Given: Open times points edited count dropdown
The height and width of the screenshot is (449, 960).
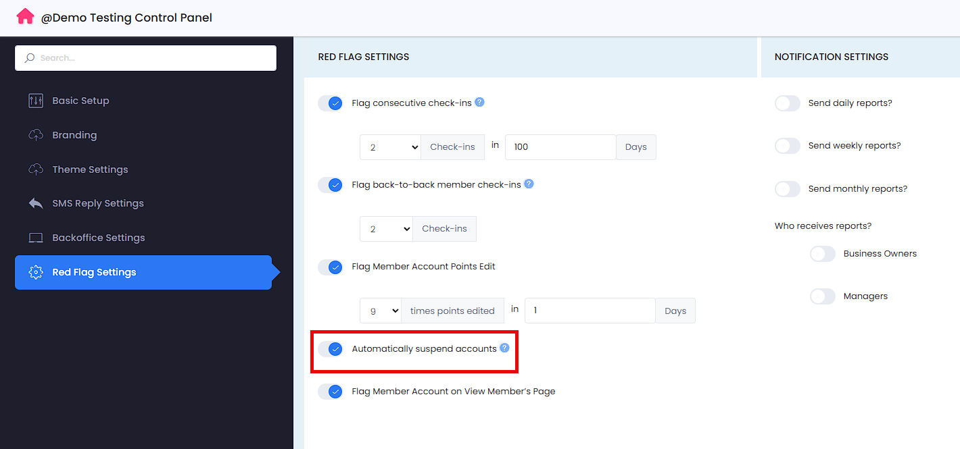Looking at the screenshot, I should point(381,311).
